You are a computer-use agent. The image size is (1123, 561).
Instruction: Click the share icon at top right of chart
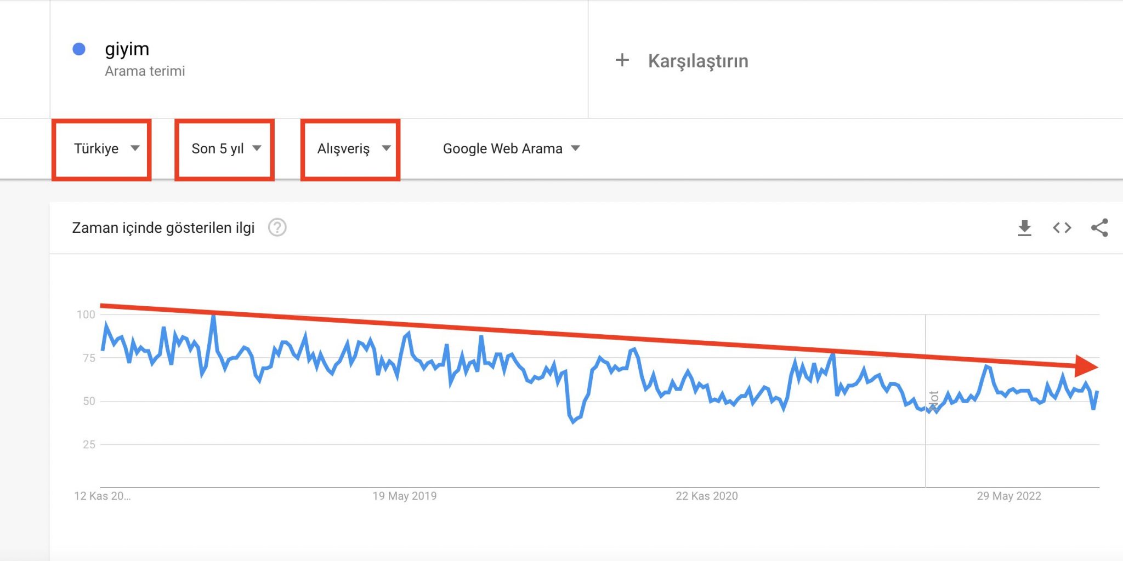[x=1100, y=227]
